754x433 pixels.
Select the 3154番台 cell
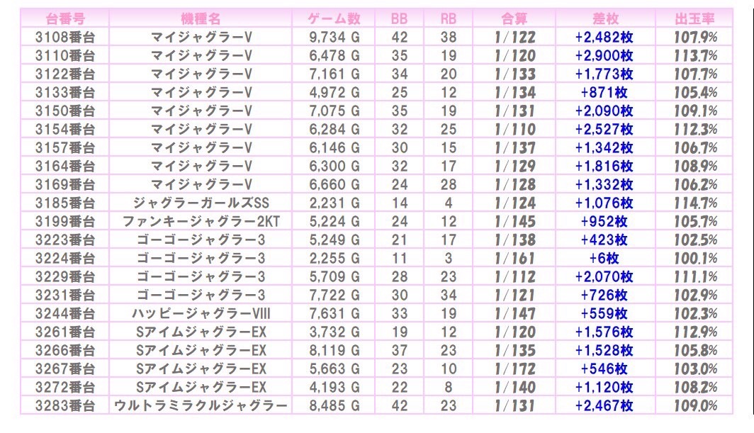pyautogui.click(x=65, y=129)
